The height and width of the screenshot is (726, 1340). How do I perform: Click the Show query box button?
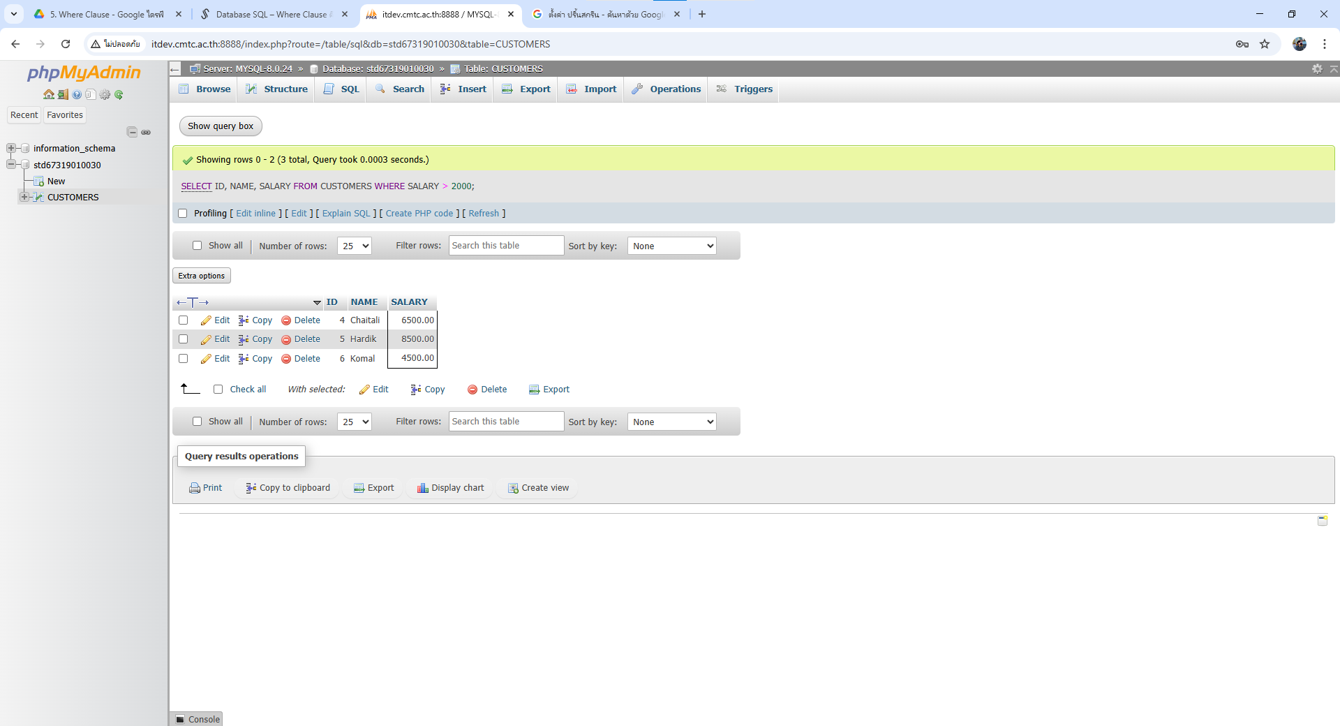[221, 126]
